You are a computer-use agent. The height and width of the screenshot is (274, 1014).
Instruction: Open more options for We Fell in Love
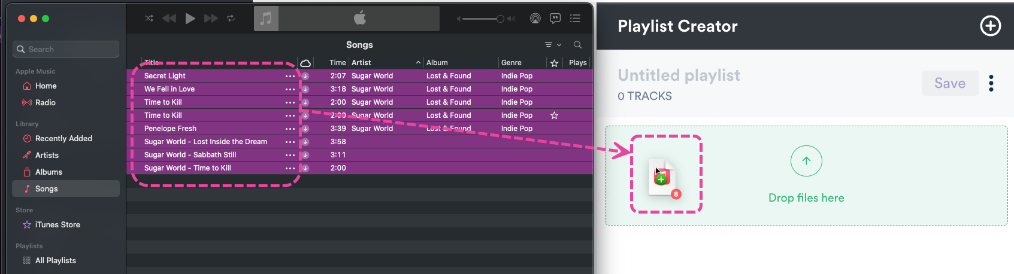[290, 89]
